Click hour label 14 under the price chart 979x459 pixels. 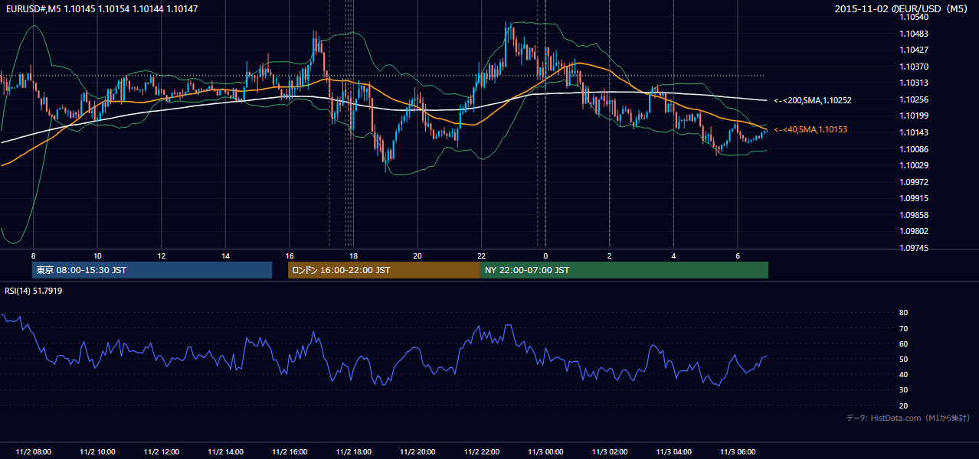[225, 256]
